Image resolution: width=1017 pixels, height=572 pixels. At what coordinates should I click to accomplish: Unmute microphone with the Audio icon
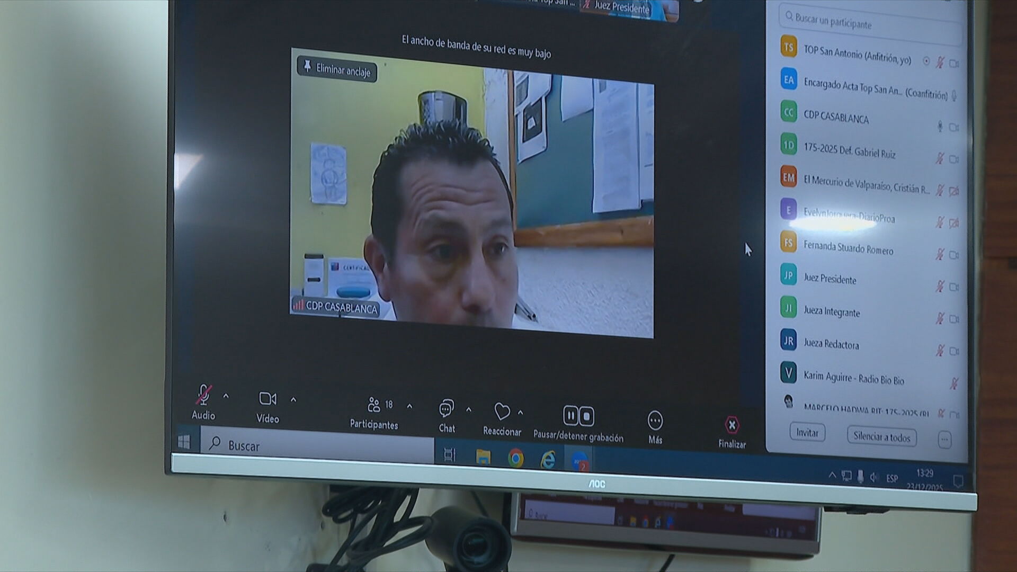click(x=203, y=395)
